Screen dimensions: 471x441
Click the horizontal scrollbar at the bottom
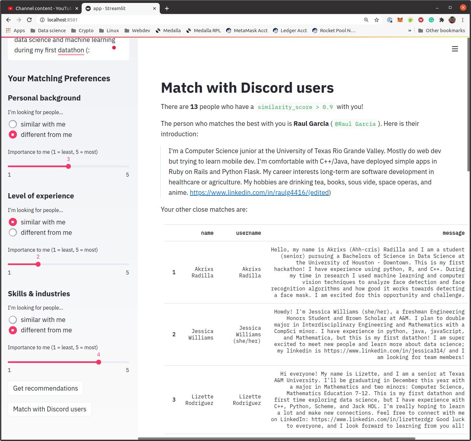(276, 439)
